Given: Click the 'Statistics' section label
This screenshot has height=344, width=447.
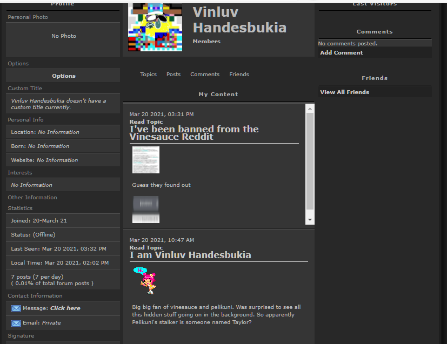Looking at the screenshot, I should 20,208.
